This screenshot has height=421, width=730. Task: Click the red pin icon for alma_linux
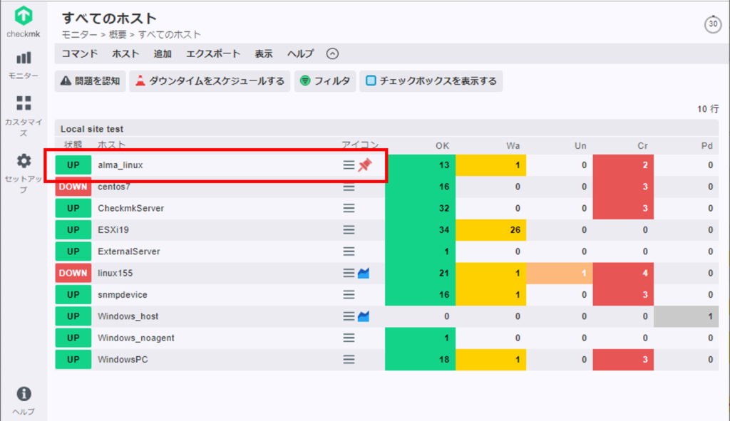click(365, 165)
